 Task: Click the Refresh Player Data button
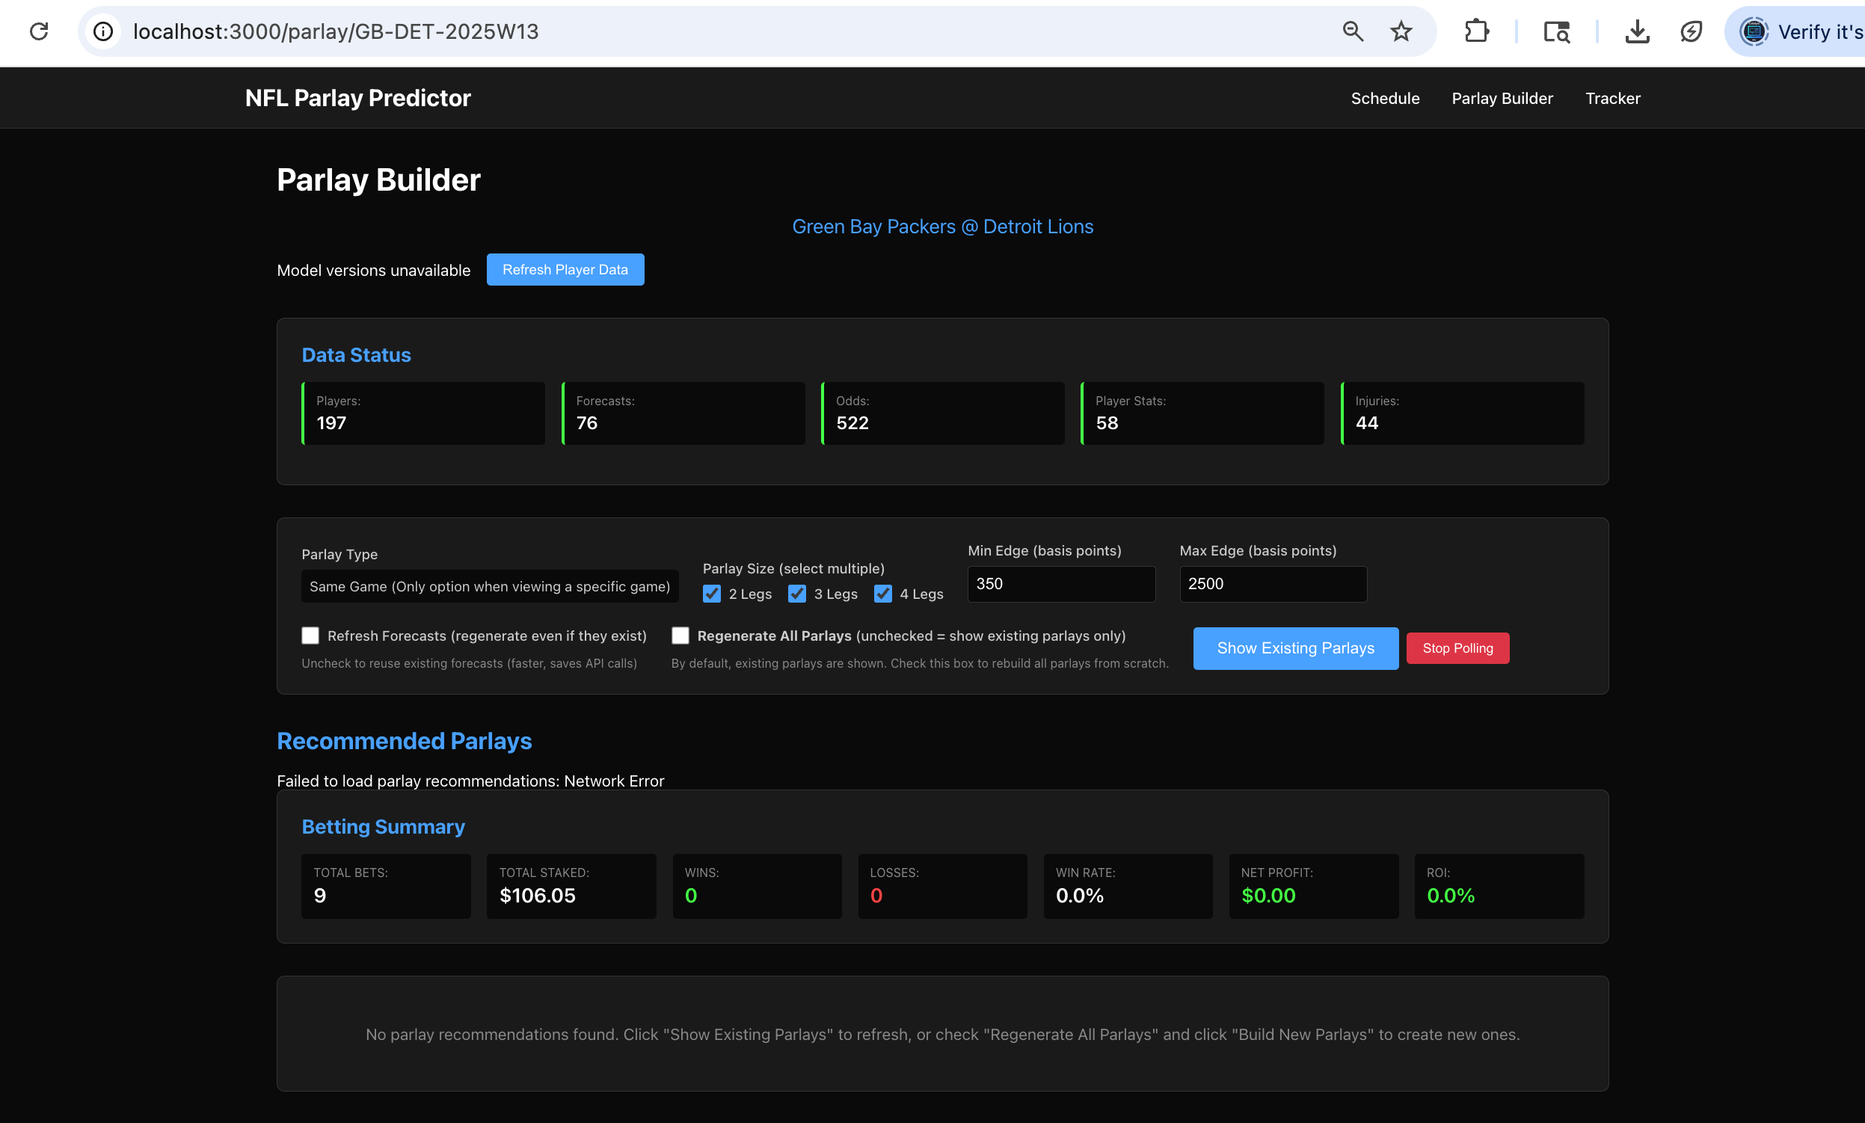(565, 269)
